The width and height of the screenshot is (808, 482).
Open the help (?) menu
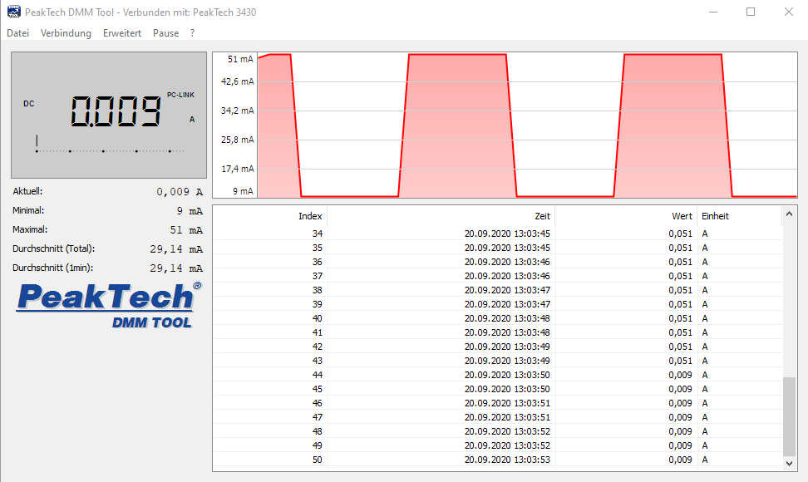click(191, 33)
